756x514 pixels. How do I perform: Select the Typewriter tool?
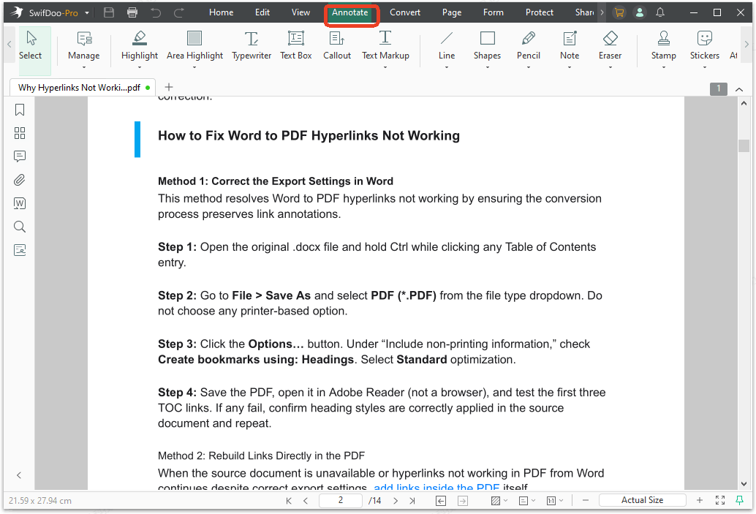[252, 46]
